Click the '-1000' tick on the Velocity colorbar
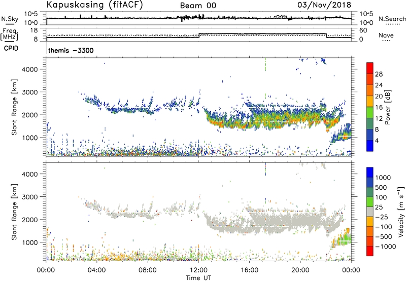Viewport: 406px width, 281px height. point(385,247)
